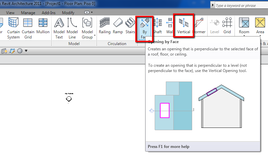Select the Curtain System tool
This screenshot has width=268, height=167.
(x=13, y=28)
